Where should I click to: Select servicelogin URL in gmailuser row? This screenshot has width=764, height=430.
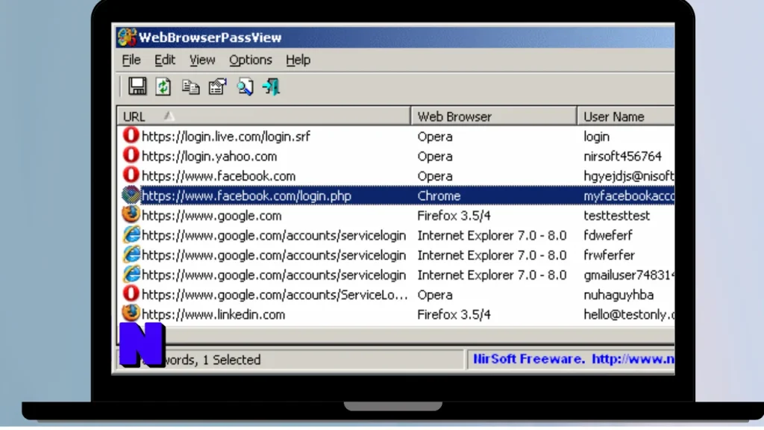click(x=273, y=275)
